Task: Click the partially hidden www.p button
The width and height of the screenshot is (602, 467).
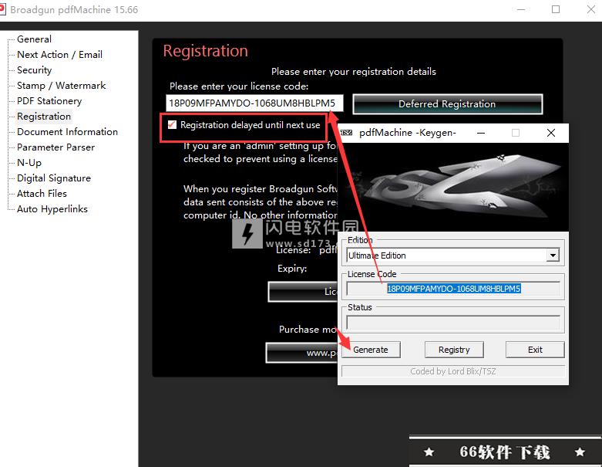Action: (301, 353)
